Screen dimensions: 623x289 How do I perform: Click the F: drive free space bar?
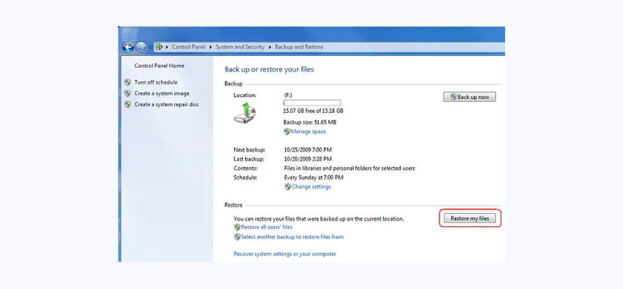(312, 103)
